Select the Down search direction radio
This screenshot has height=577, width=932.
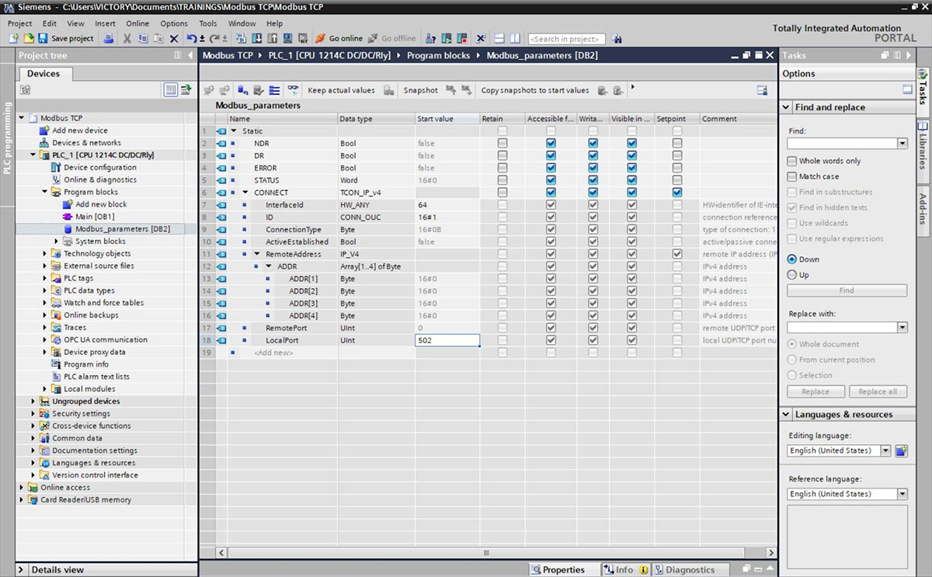(x=792, y=259)
